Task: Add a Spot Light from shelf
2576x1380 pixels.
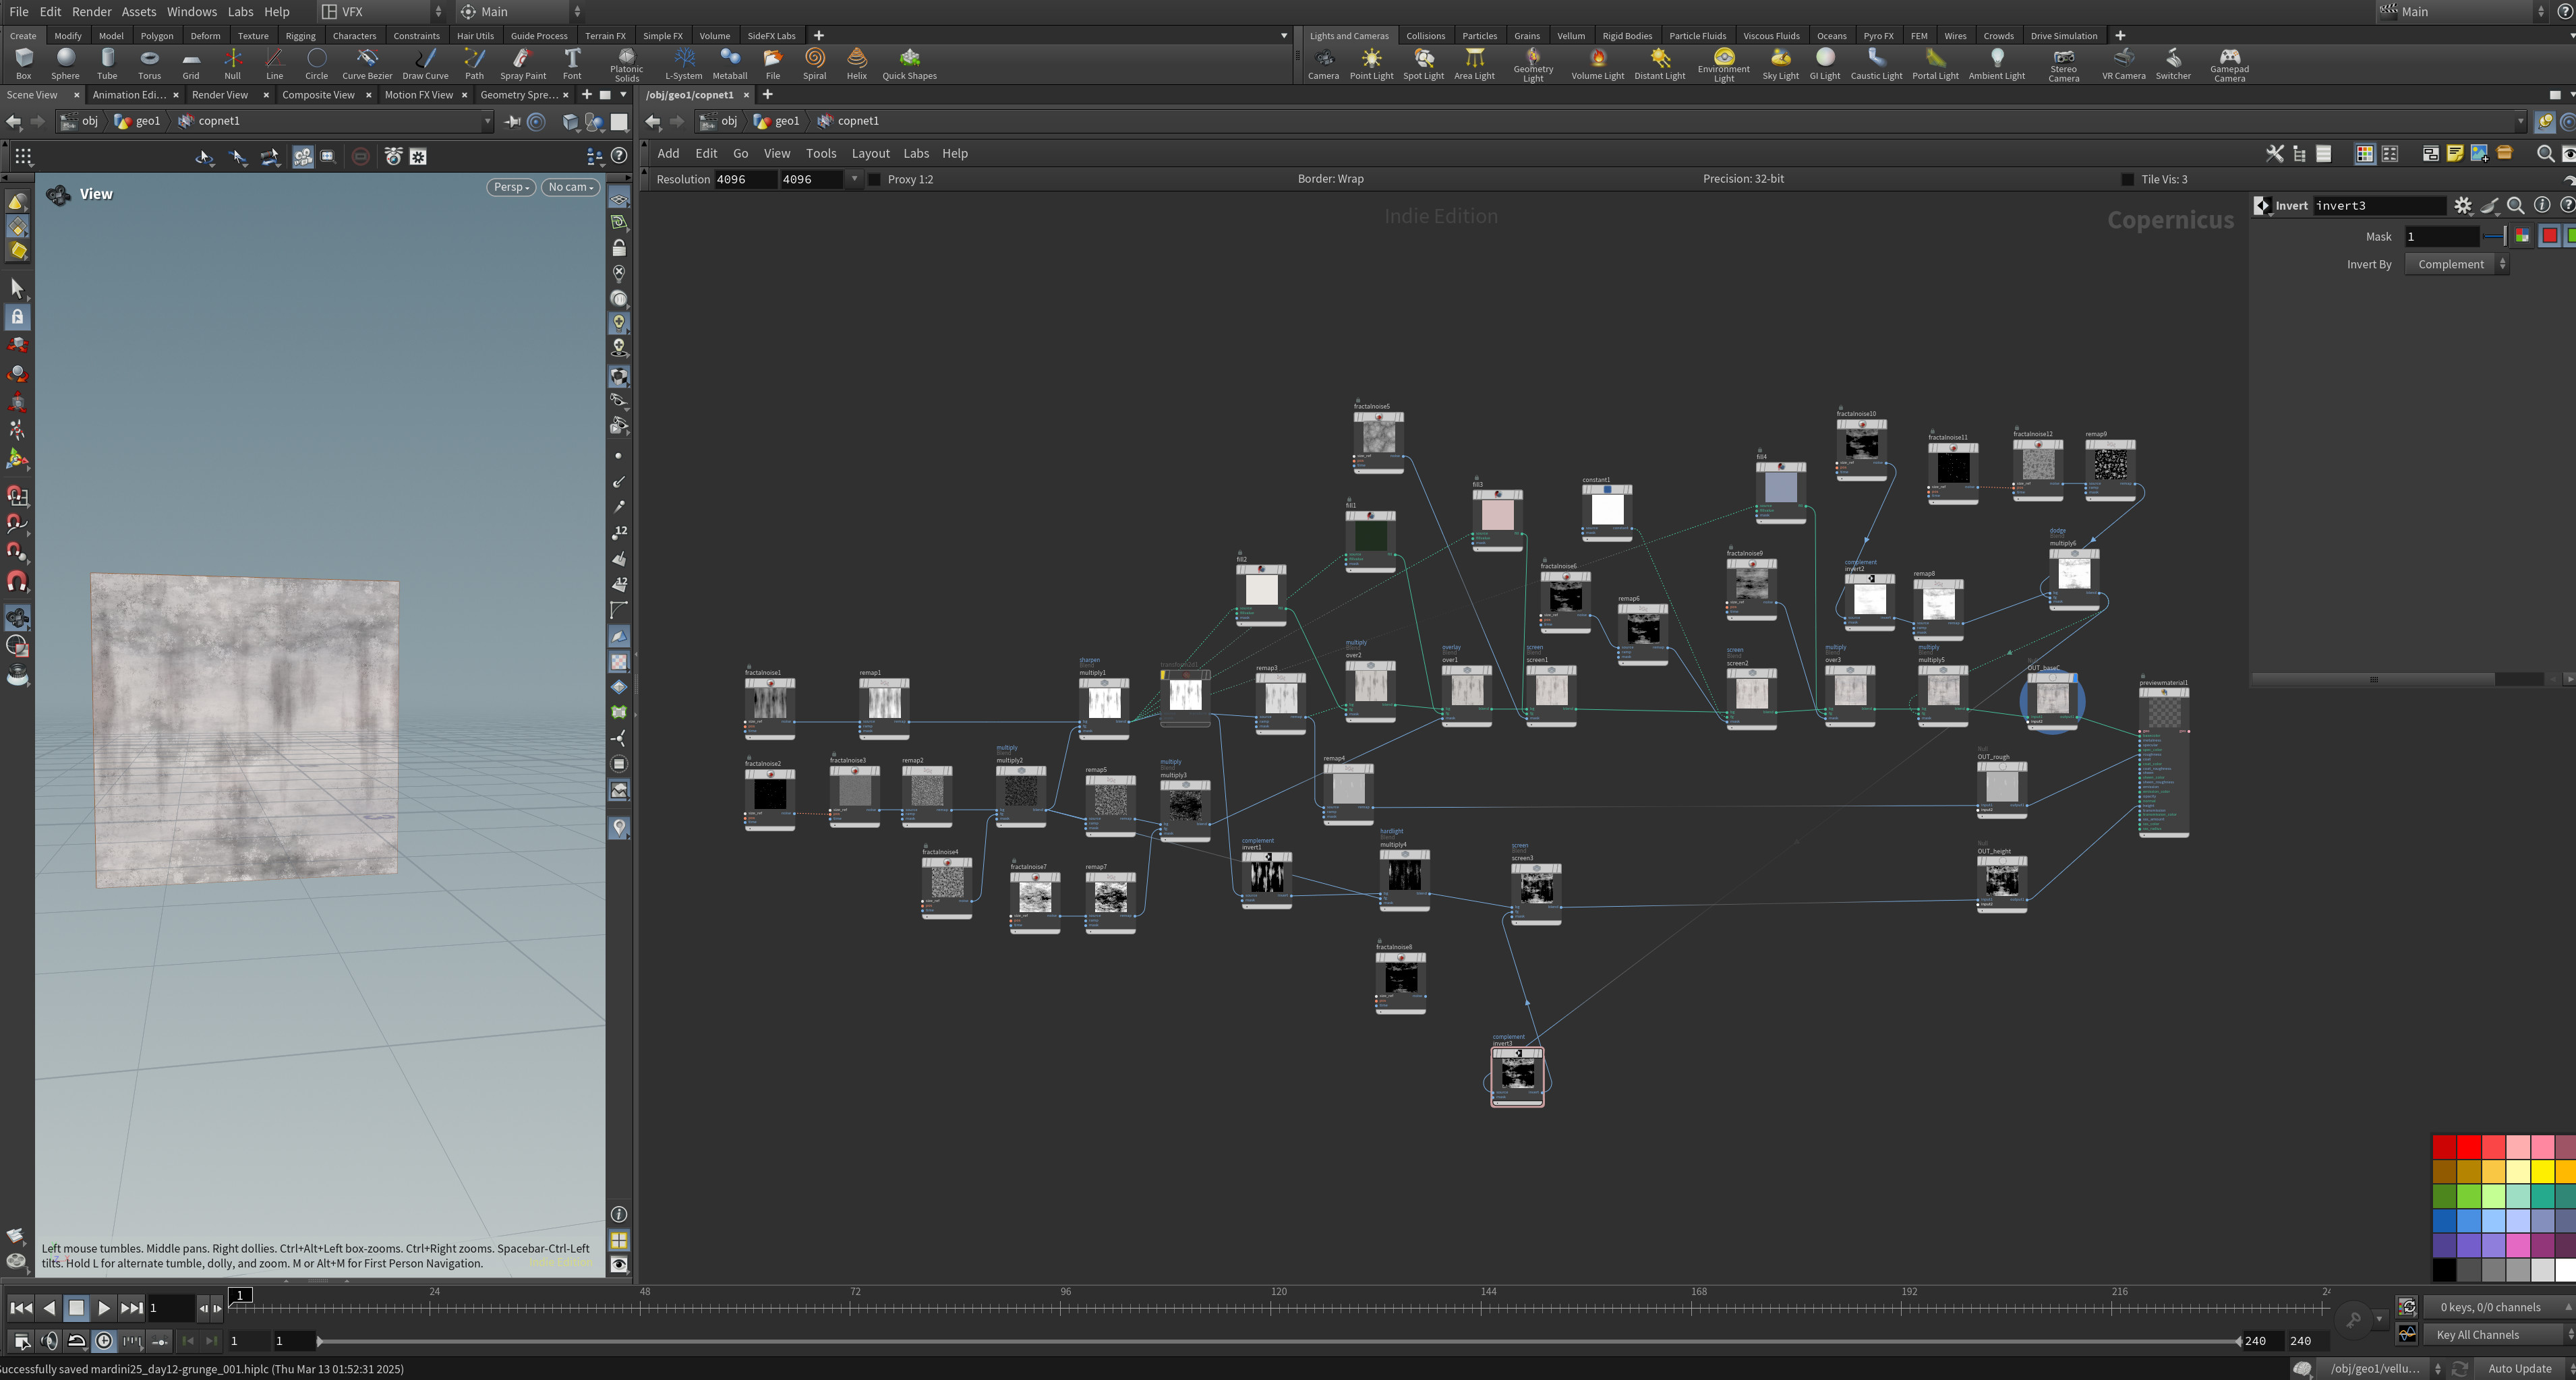Action: [x=1423, y=64]
